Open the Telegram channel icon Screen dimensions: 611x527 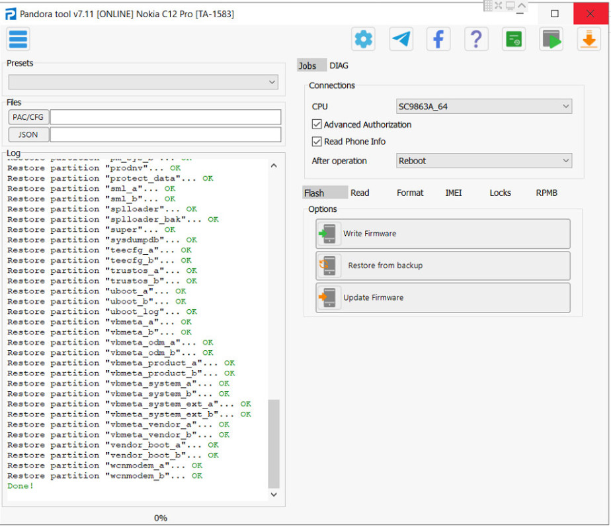(x=401, y=39)
